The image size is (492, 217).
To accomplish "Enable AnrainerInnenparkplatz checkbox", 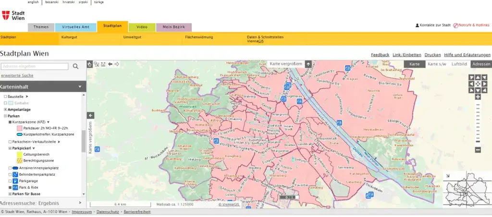I will [x=10, y=168].
